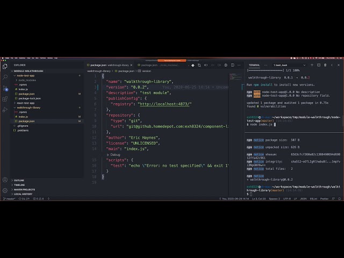Open the Accounts icon in activity bar
Viewport: 344px width, 258px height.
pyautogui.click(x=5, y=180)
